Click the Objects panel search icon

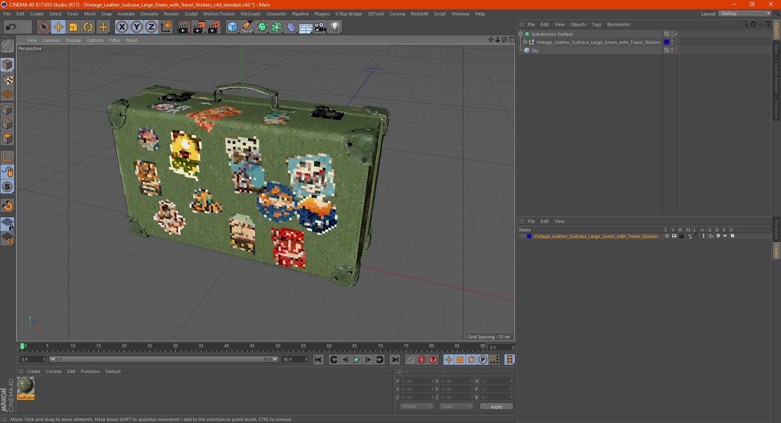(x=745, y=24)
